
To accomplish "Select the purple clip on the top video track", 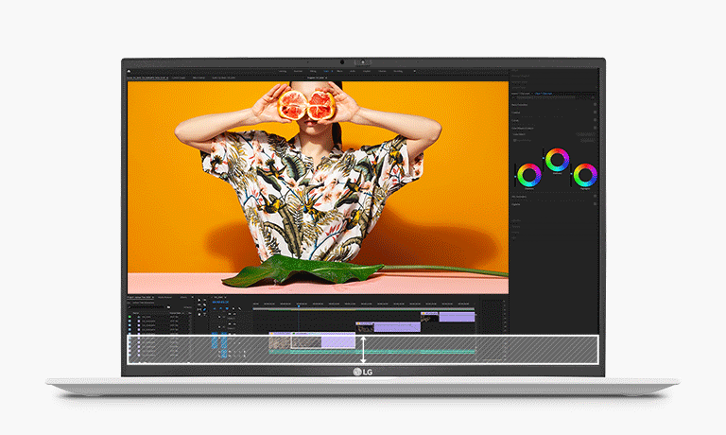I will (x=458, y=317).
